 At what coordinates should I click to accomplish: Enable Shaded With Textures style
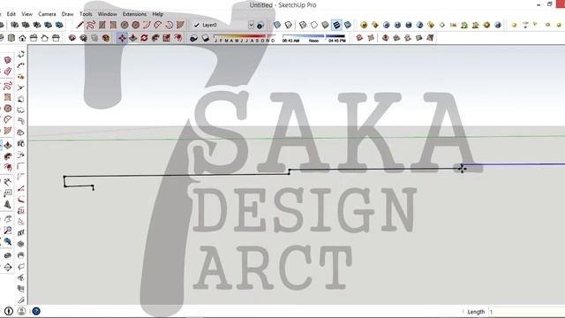coord(336,25)
